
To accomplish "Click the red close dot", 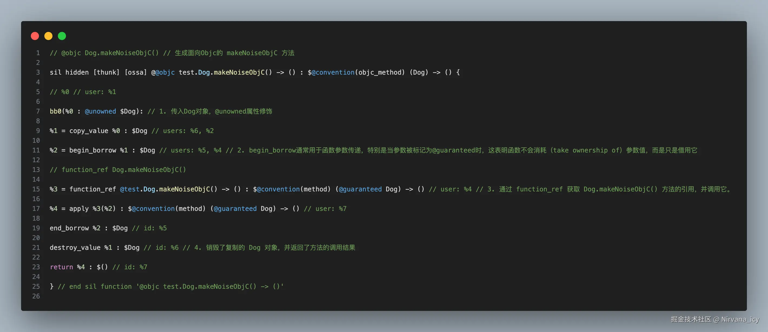I will click(x=35, y=36).
